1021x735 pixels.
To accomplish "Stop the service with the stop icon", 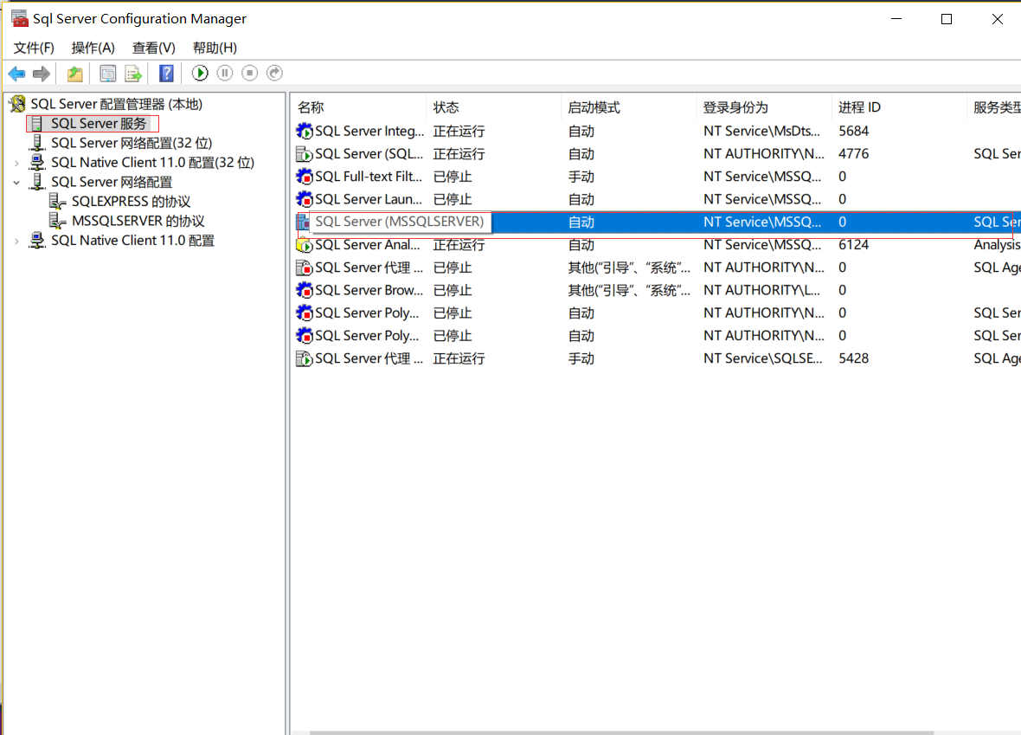I will tap(249, 73).
